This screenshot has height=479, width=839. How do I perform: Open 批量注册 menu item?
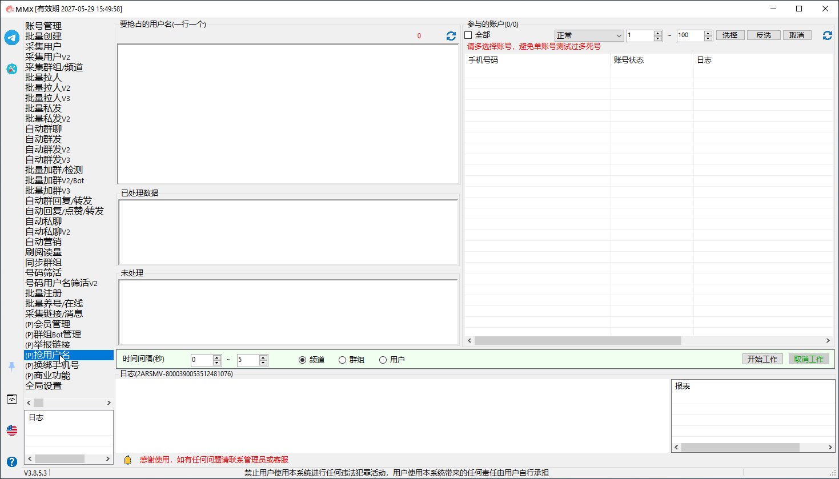43,293
